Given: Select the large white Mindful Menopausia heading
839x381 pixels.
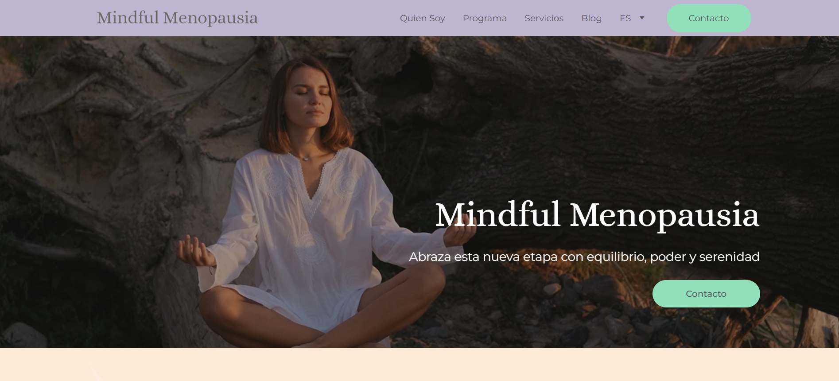Looking at the screenshot, I should (x=597, y=215).
